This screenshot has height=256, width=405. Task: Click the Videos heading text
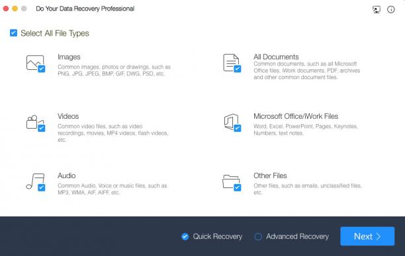point(68,116)
